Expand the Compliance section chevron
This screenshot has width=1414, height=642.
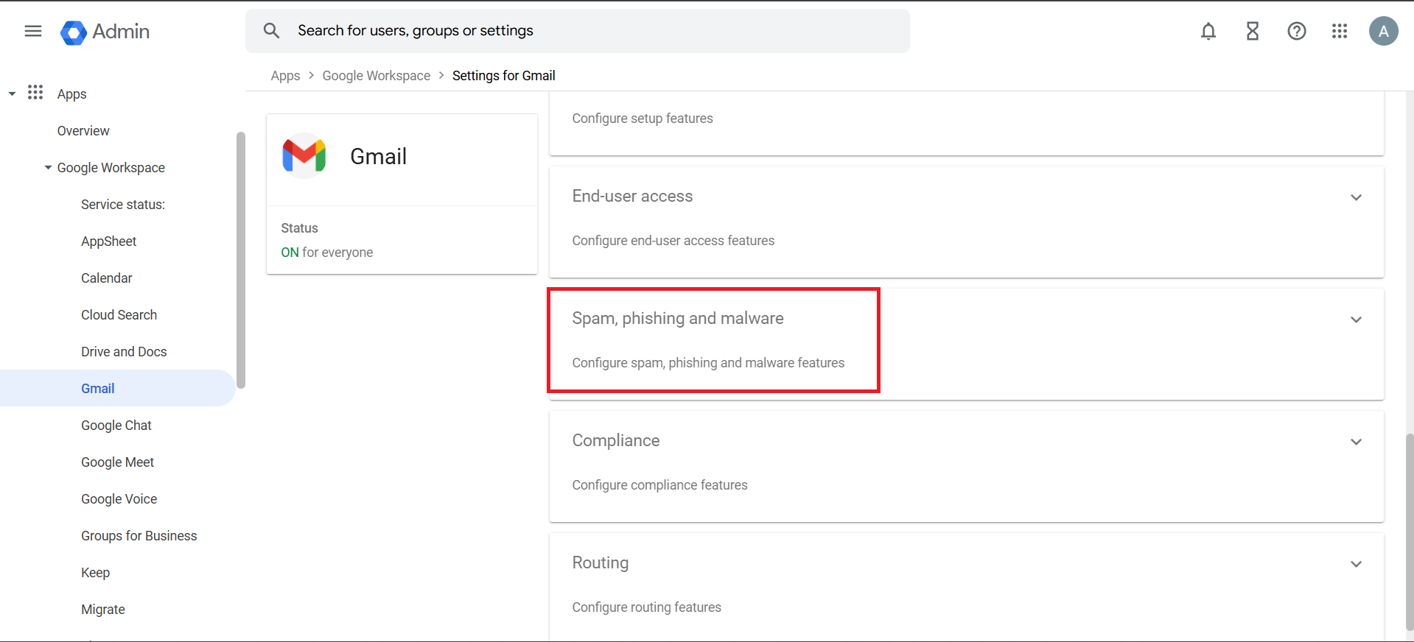[1356, 442]
